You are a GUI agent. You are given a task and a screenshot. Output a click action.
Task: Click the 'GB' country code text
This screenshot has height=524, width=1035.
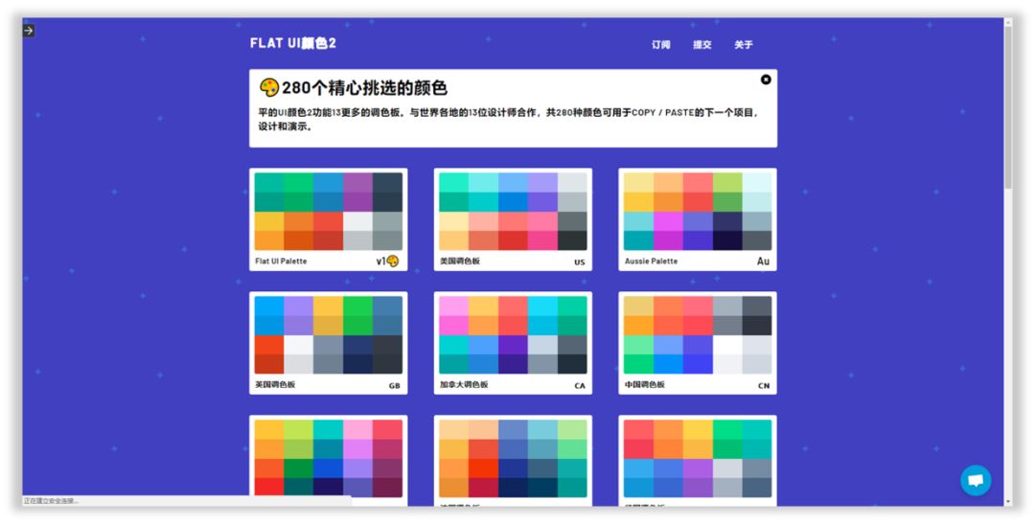pos(394,386)
